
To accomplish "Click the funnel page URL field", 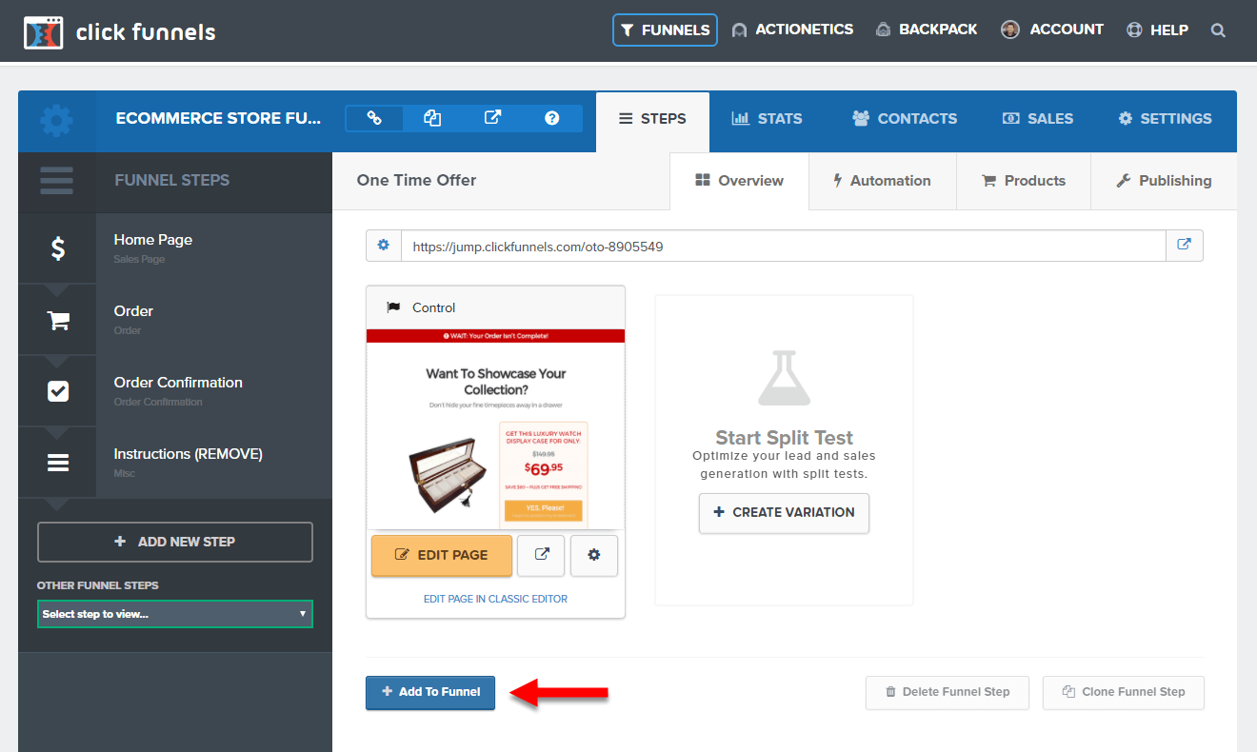I will (784, 246).
